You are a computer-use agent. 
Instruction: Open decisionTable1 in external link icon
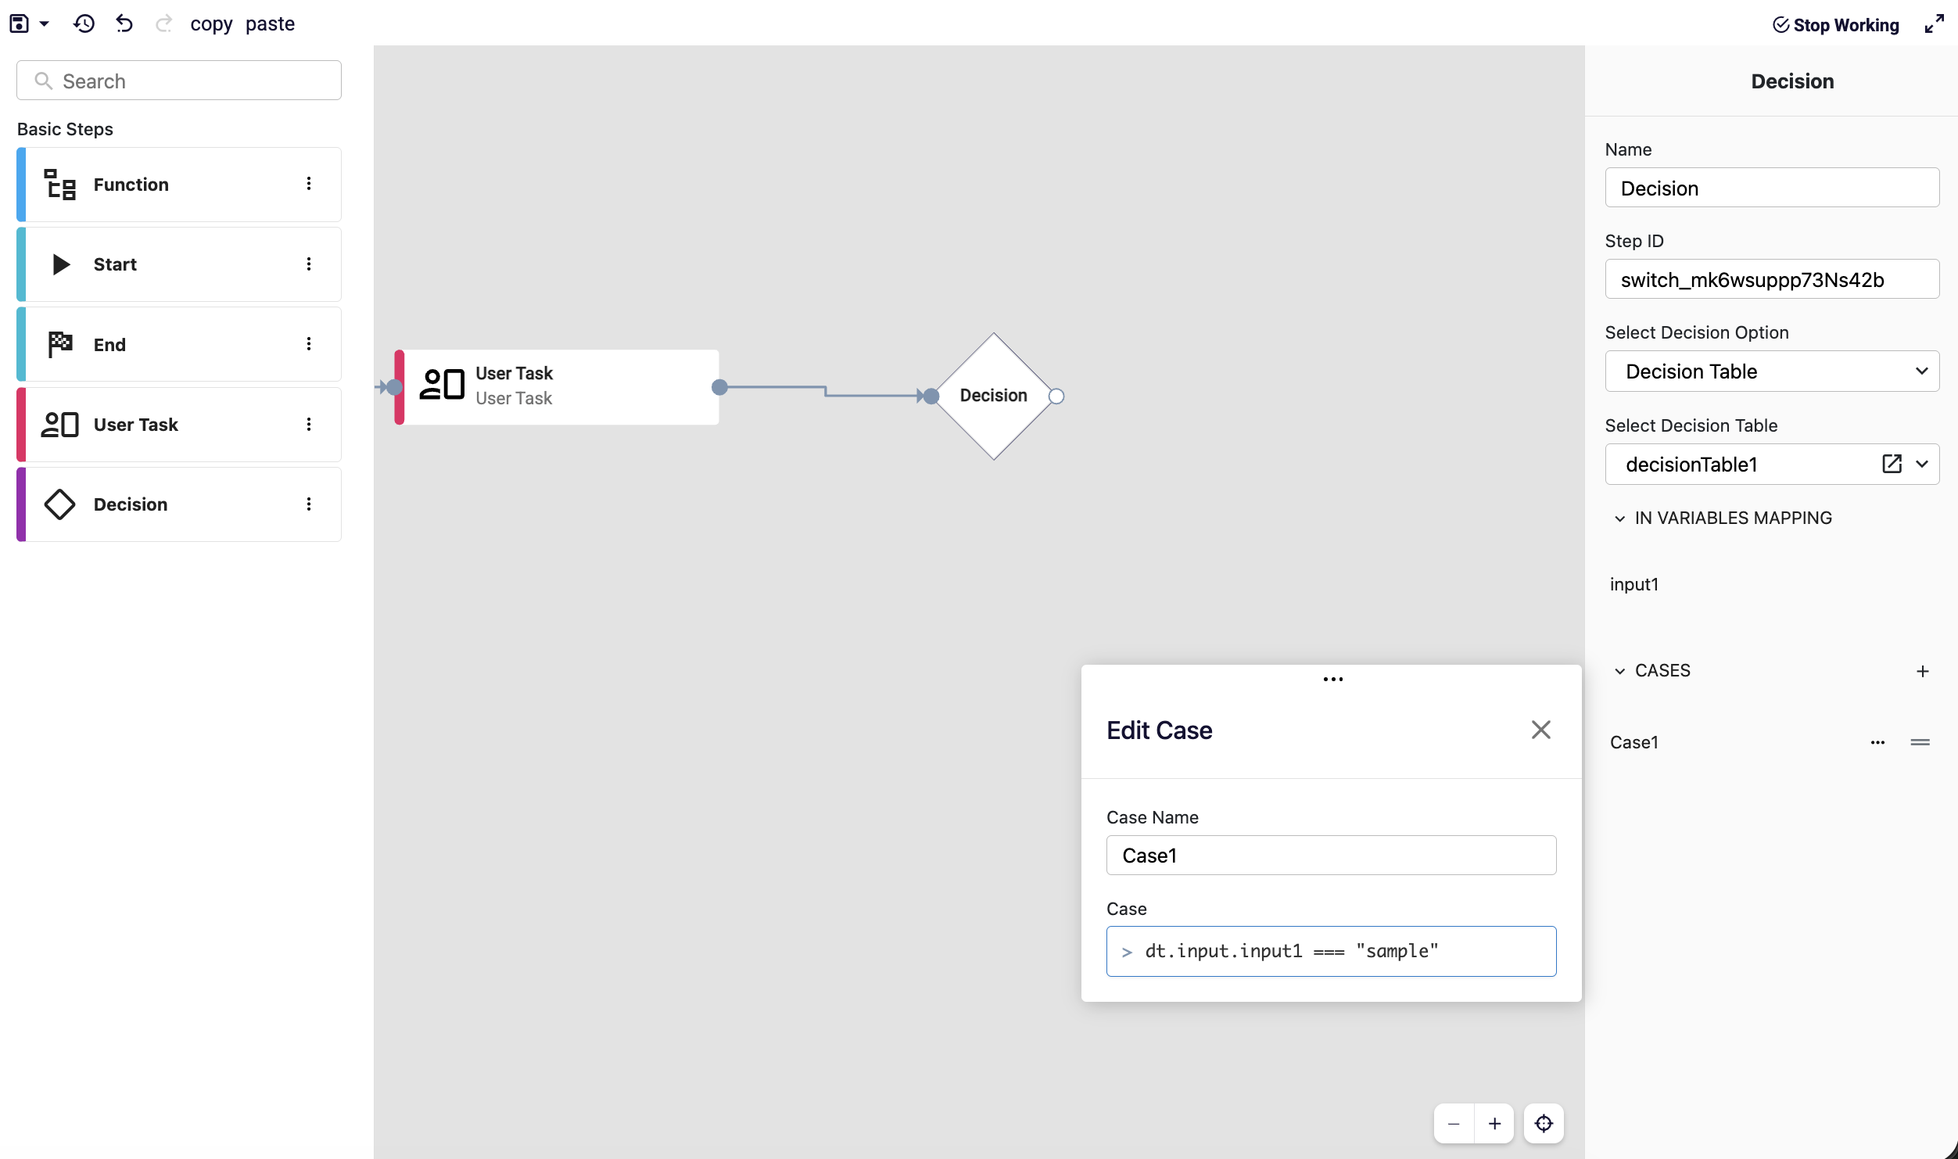[x=1892, y=464]
